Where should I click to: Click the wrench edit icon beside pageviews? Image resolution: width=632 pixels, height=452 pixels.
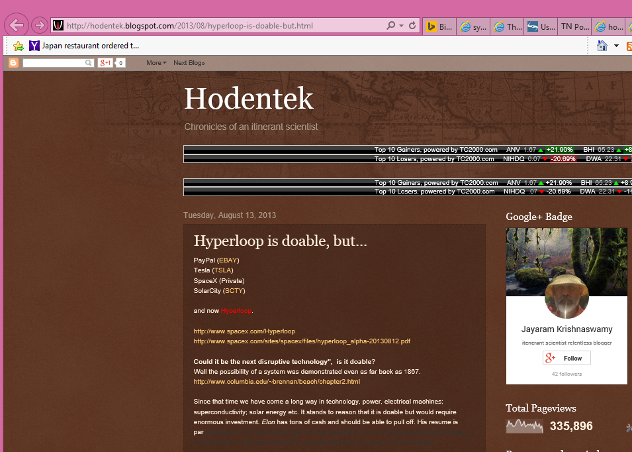(x=629, y=427)
